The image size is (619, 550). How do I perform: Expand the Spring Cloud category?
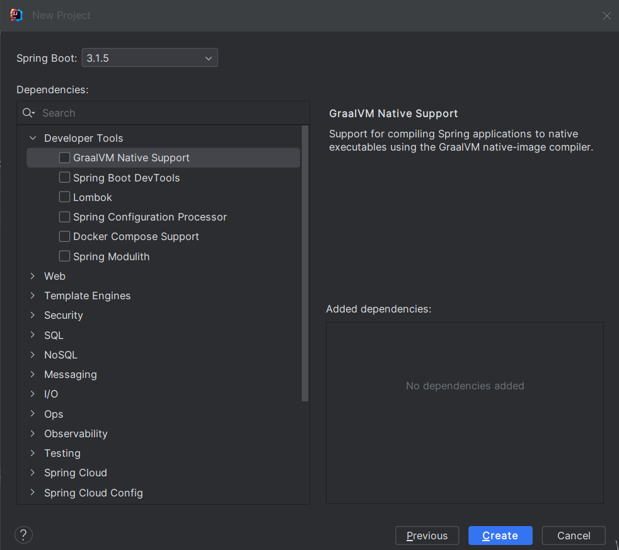click(x=33, y=473)
